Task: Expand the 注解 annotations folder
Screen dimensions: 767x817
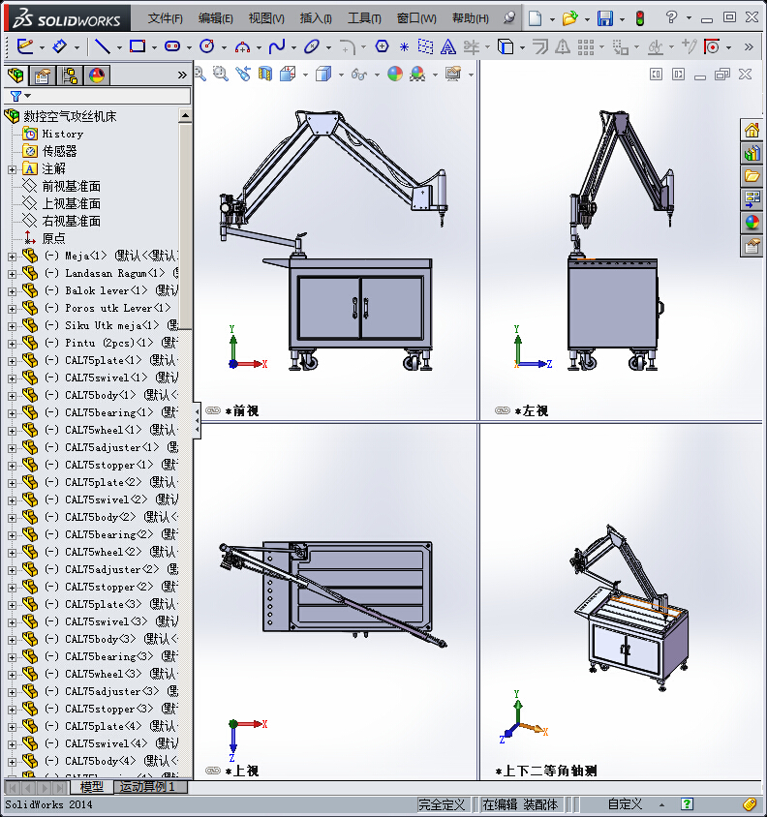Action: point(12,169)
